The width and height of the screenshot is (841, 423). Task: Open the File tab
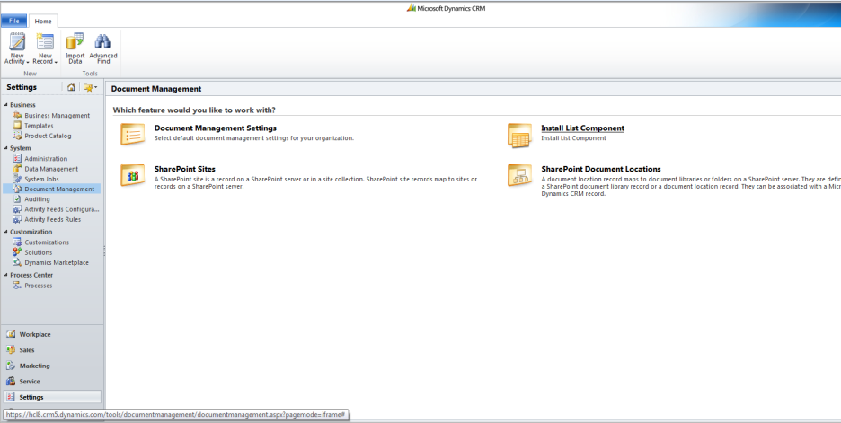point(14,21)
